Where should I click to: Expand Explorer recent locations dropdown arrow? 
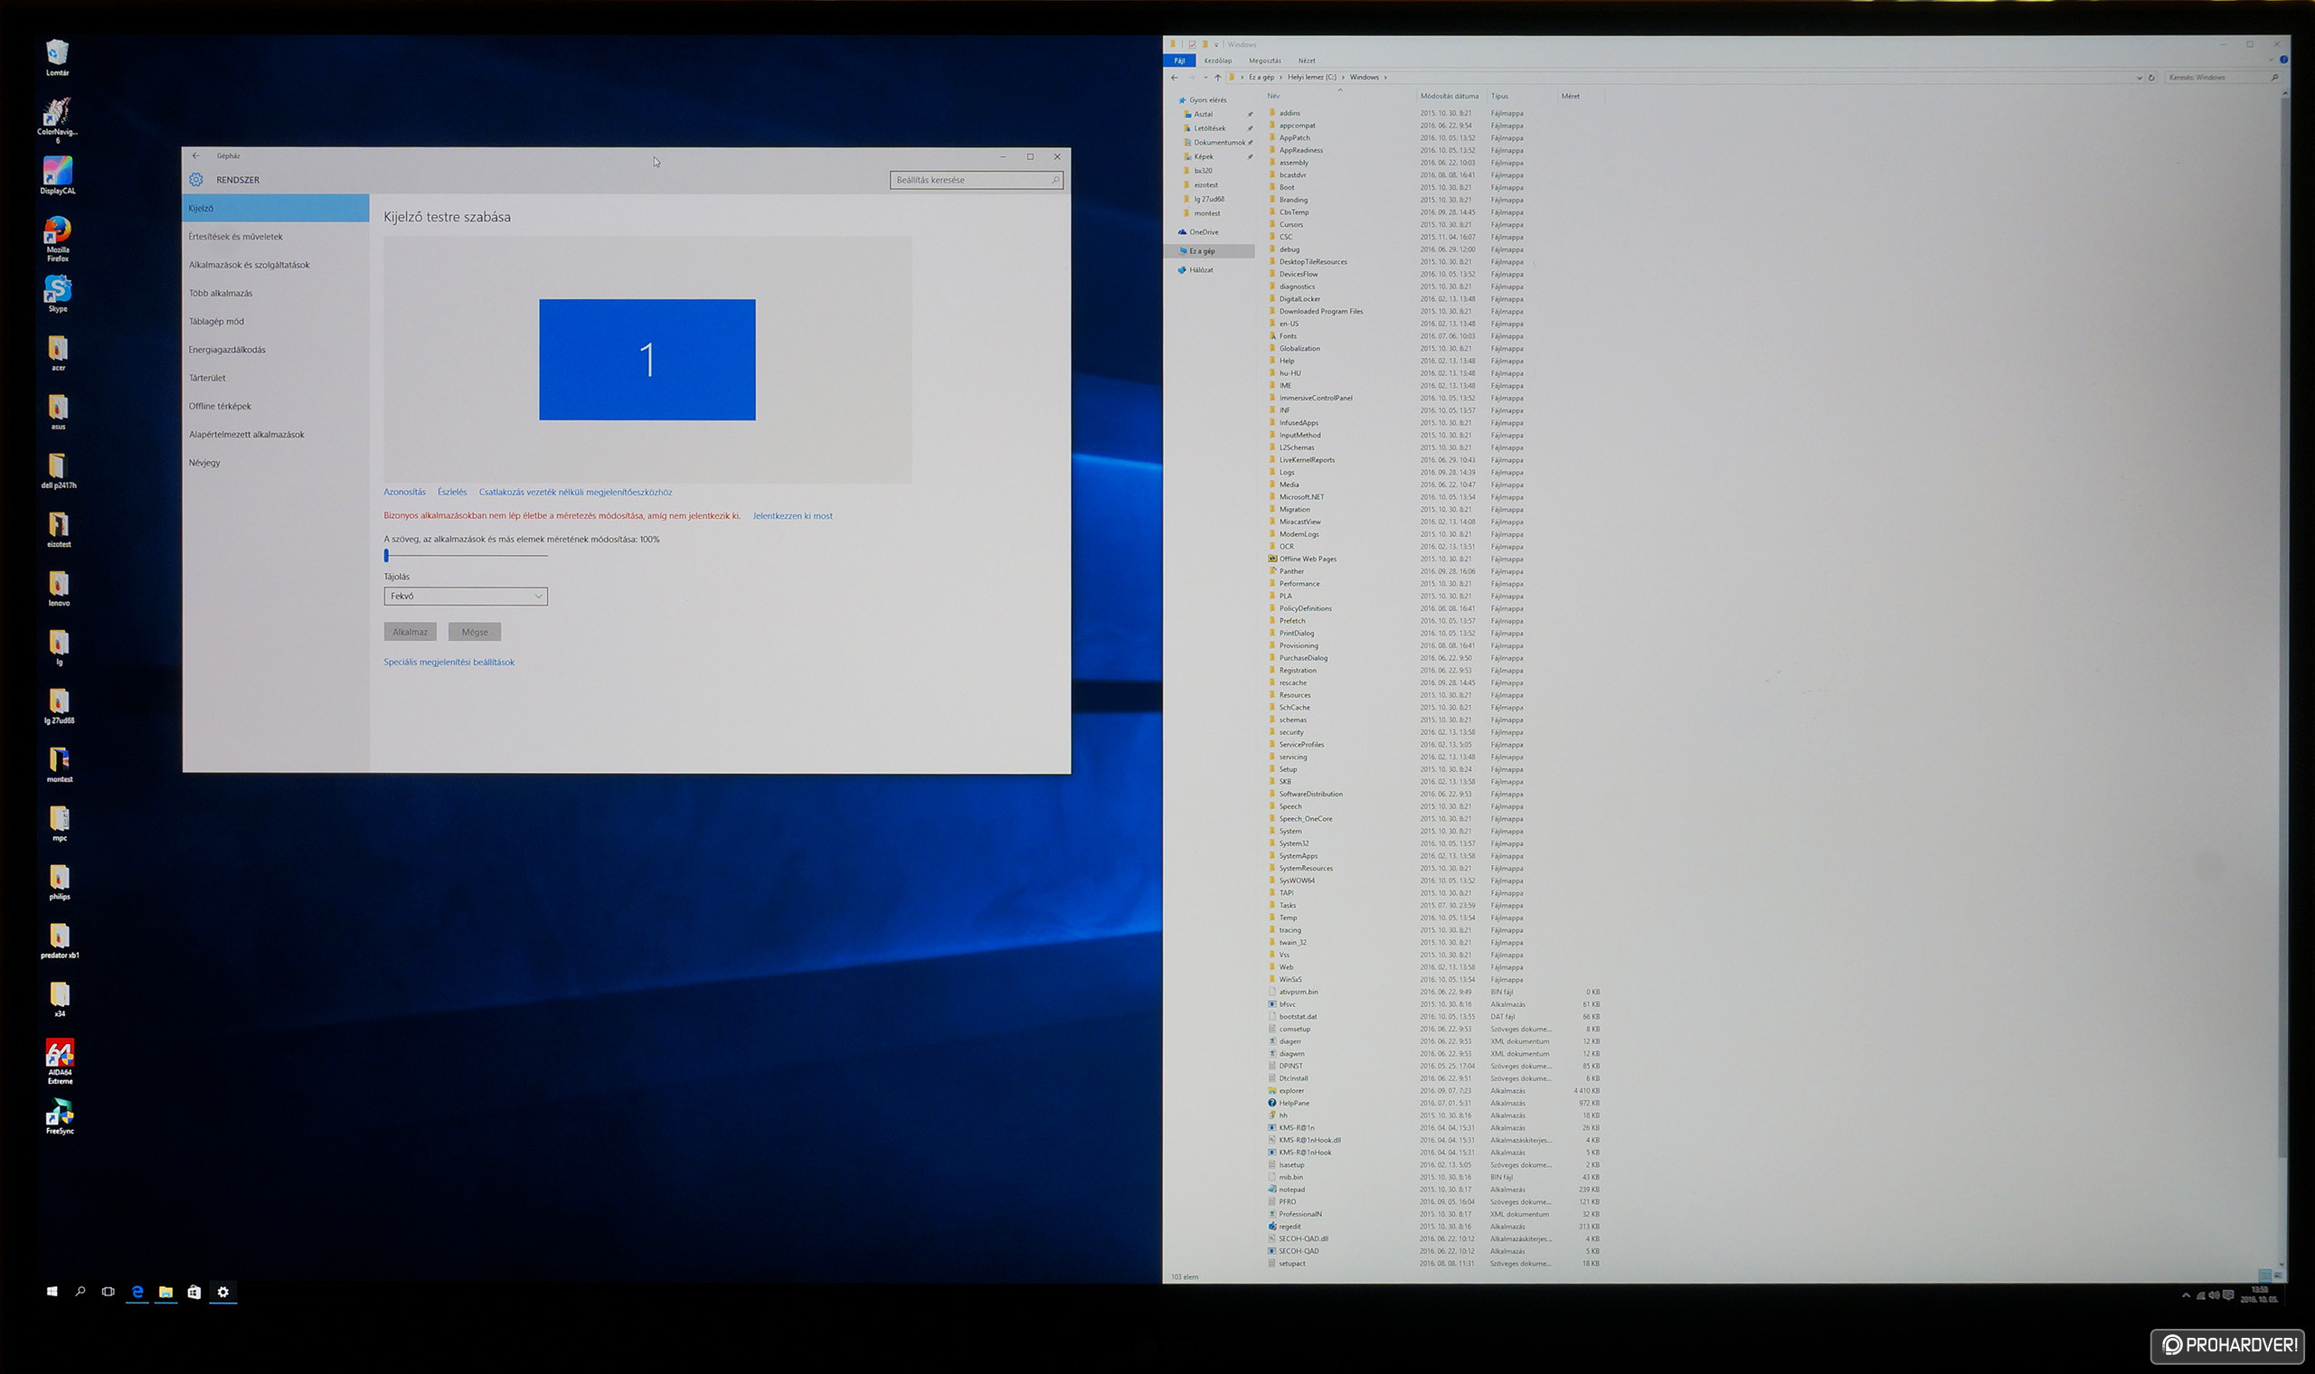[x=1205, y=77]
